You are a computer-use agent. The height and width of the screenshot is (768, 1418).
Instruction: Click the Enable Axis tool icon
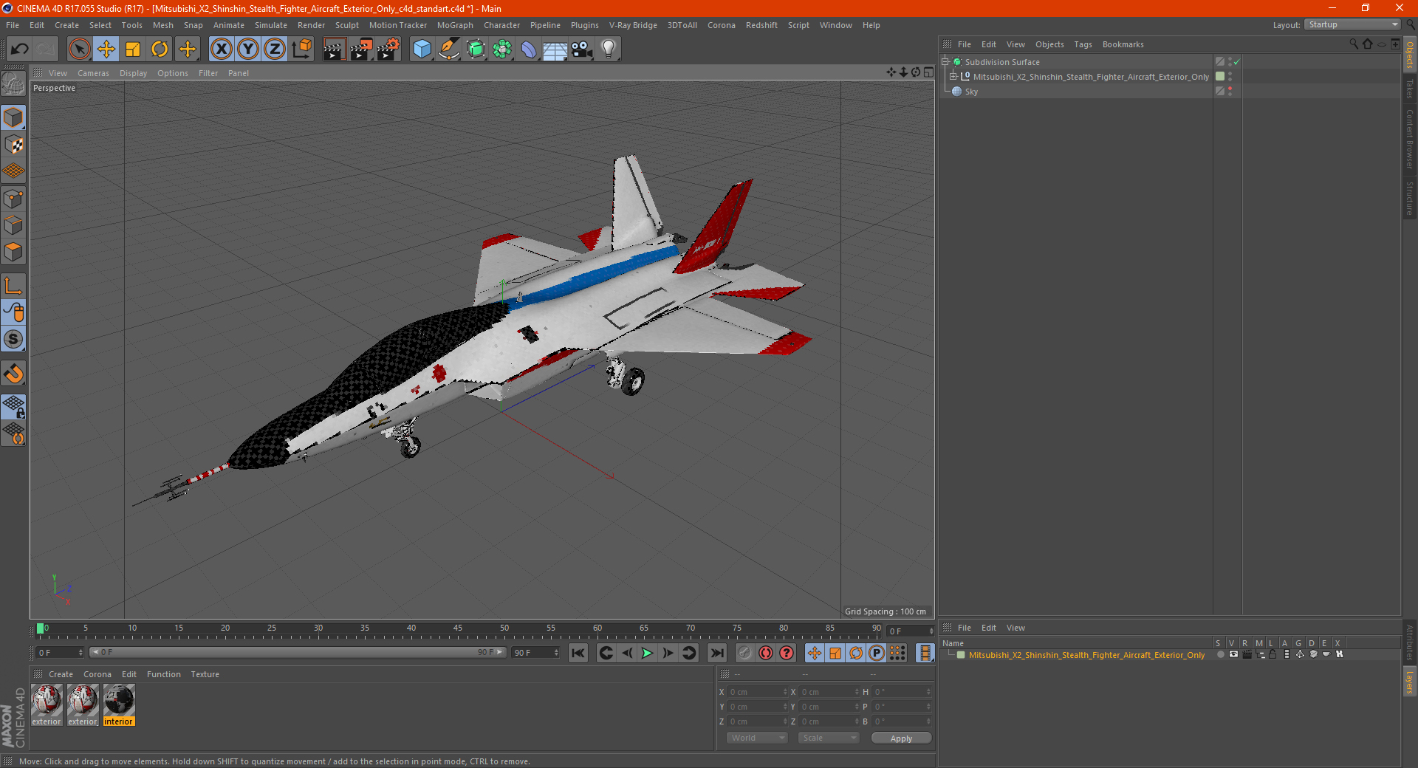[13, 286]
